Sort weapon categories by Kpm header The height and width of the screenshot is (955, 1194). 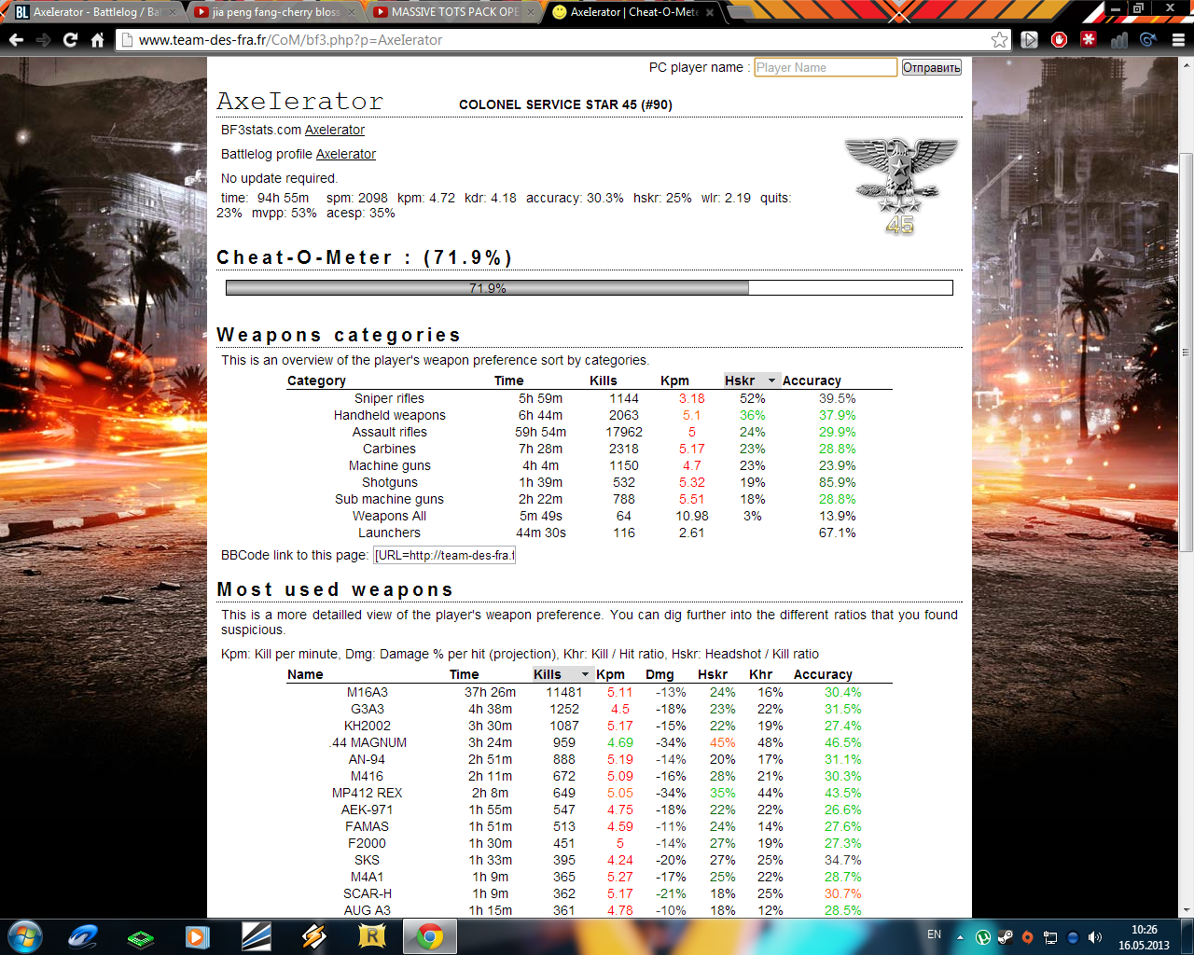(674, 381)
